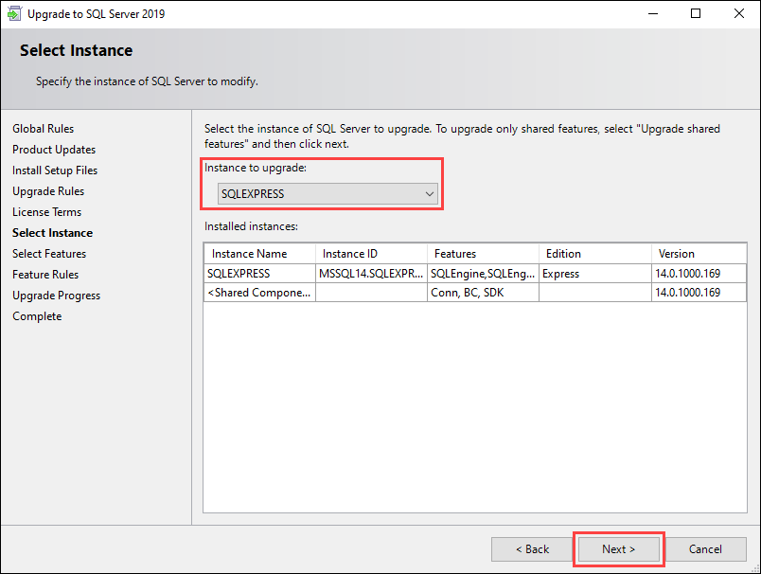The height and width of the screenshot is (574, 761).
Task: Select Product Updates step in sidebar
Action: [54, 150]
